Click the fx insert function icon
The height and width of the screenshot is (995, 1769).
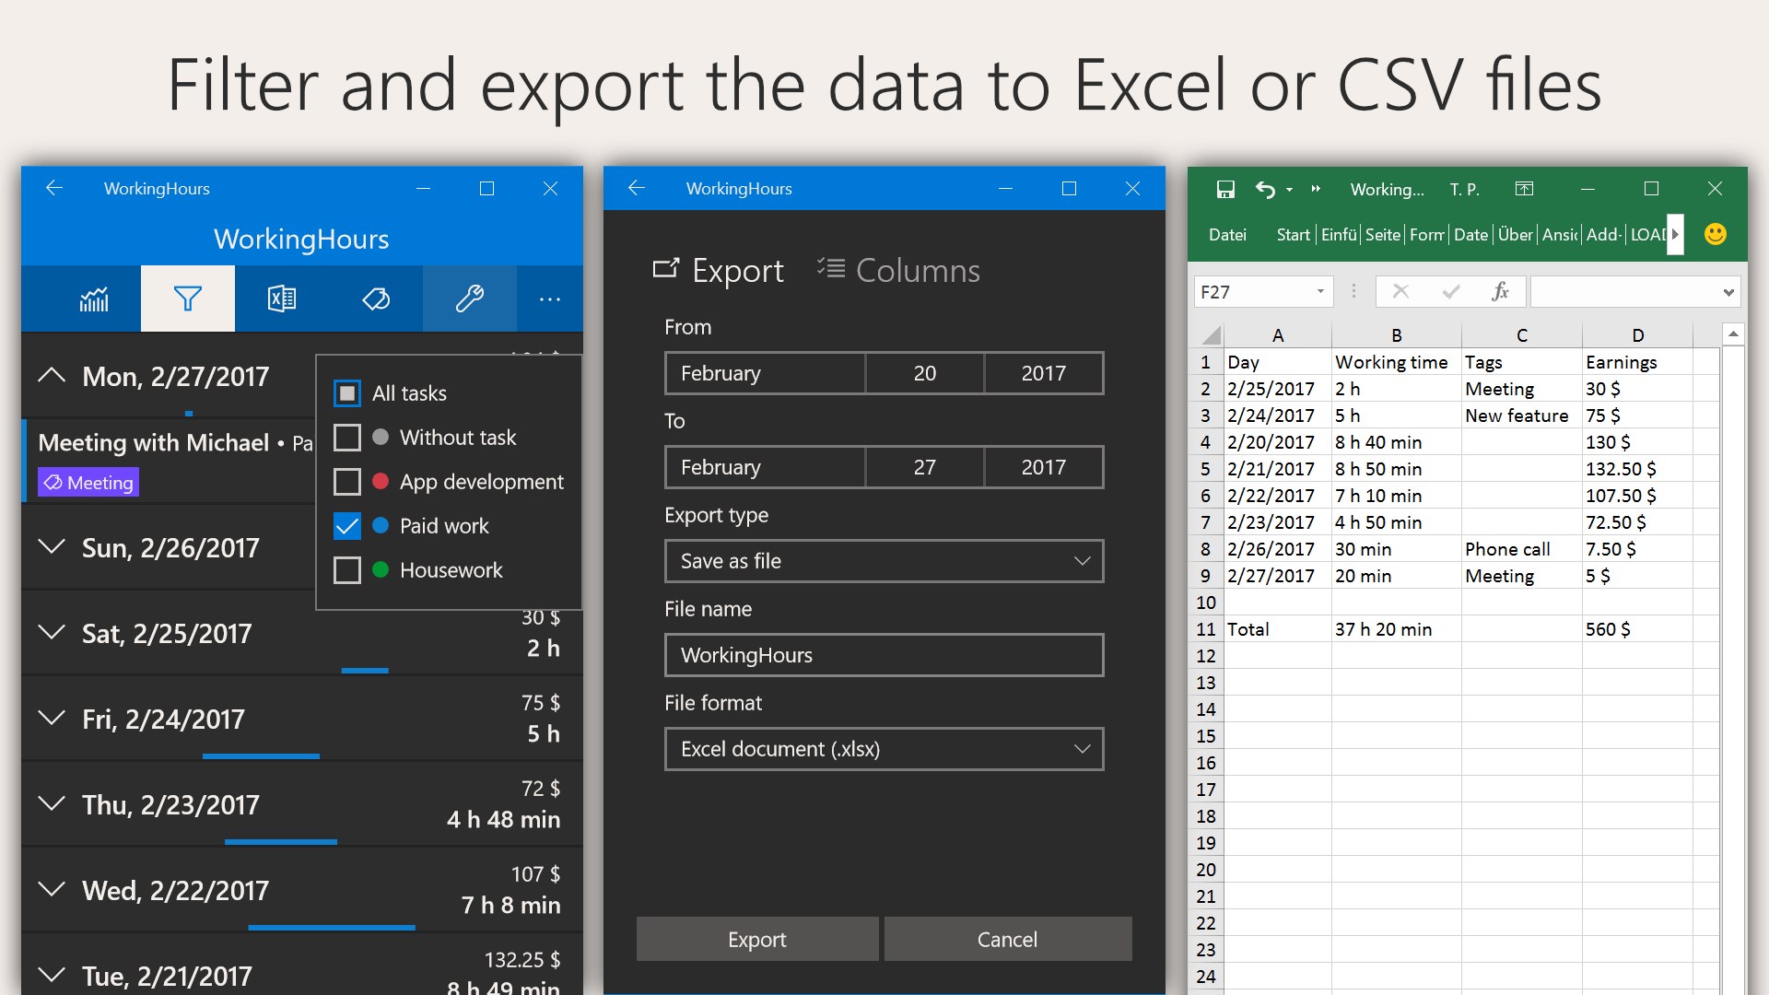(x=1500, y=292)
